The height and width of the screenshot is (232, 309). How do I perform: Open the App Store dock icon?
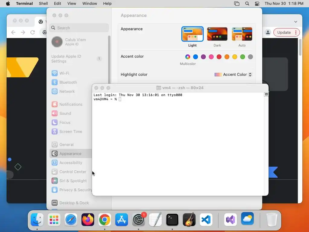click(x=122, y=220)
